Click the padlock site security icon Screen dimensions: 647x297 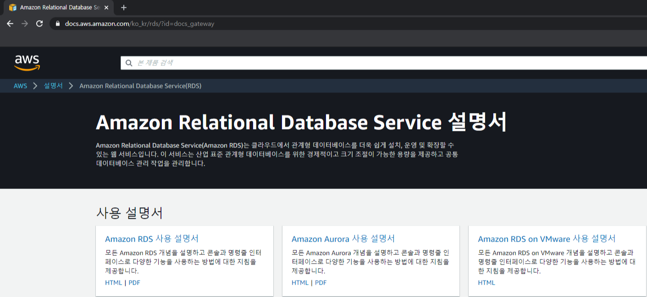(58, 24)
